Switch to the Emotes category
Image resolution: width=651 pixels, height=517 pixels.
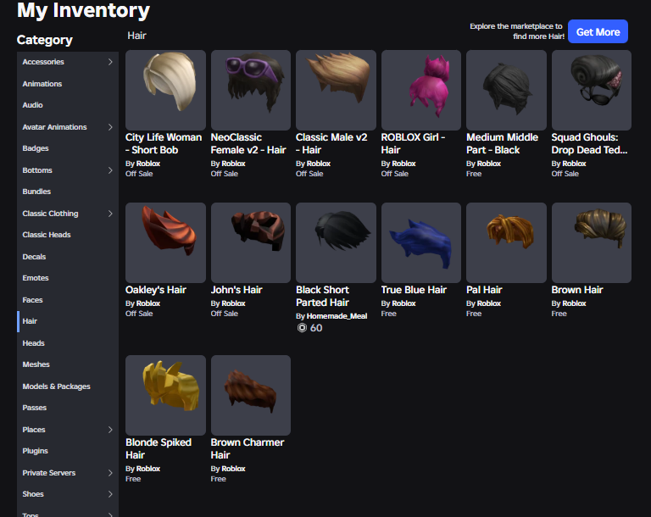click(x=36, y=278)
